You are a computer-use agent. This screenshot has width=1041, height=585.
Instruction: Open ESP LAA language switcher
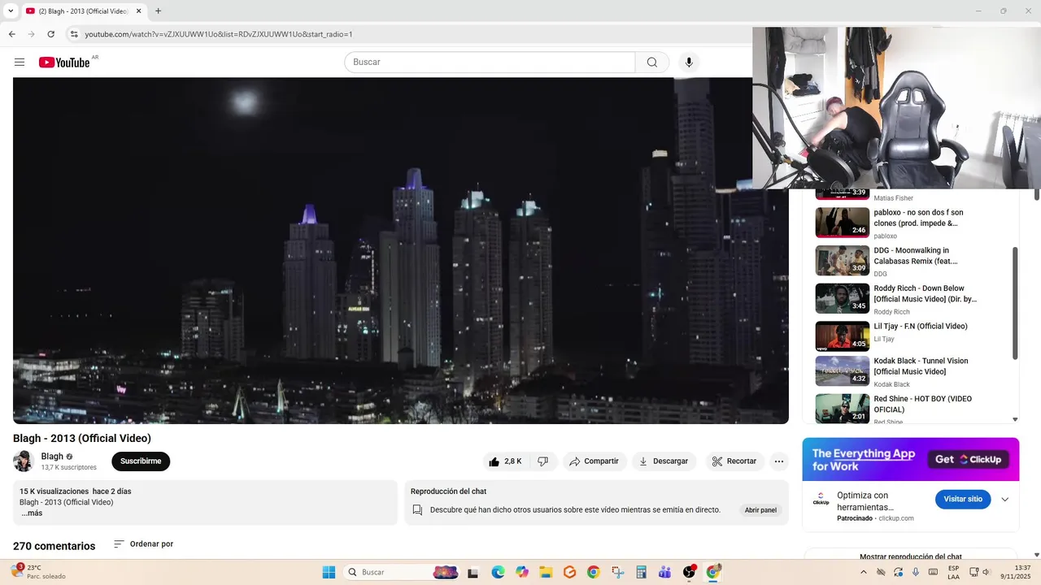tap(953, 572)
